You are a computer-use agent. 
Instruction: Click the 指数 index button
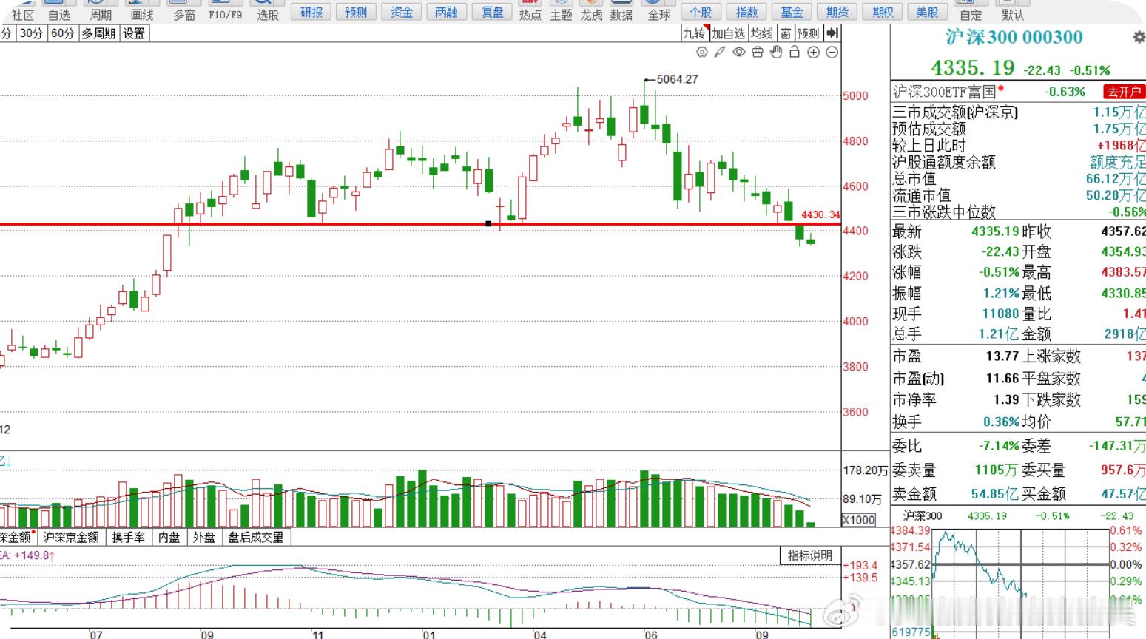tap(746, 12)
